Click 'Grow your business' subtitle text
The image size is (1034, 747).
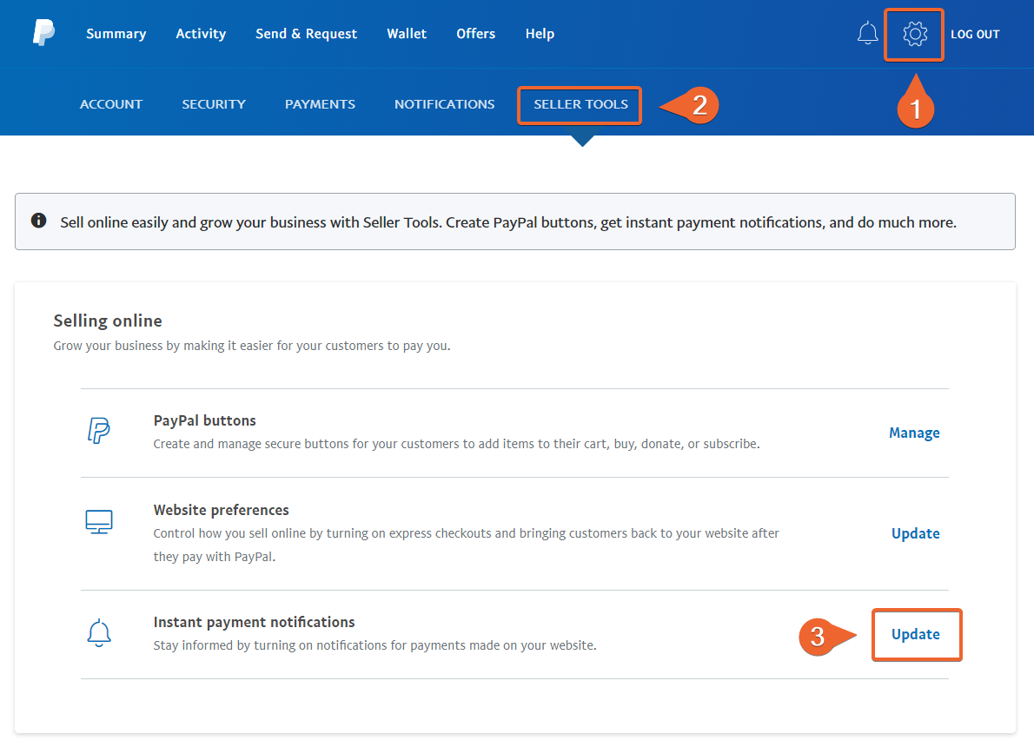(252, 346)
